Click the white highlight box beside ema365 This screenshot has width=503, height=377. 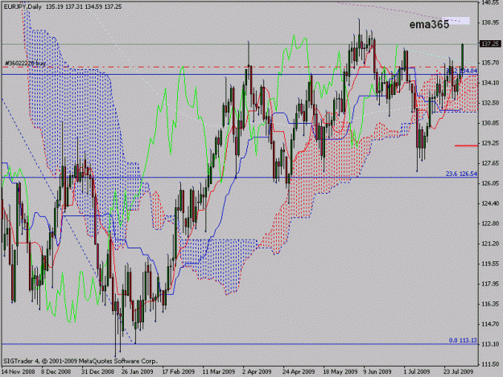456,21
